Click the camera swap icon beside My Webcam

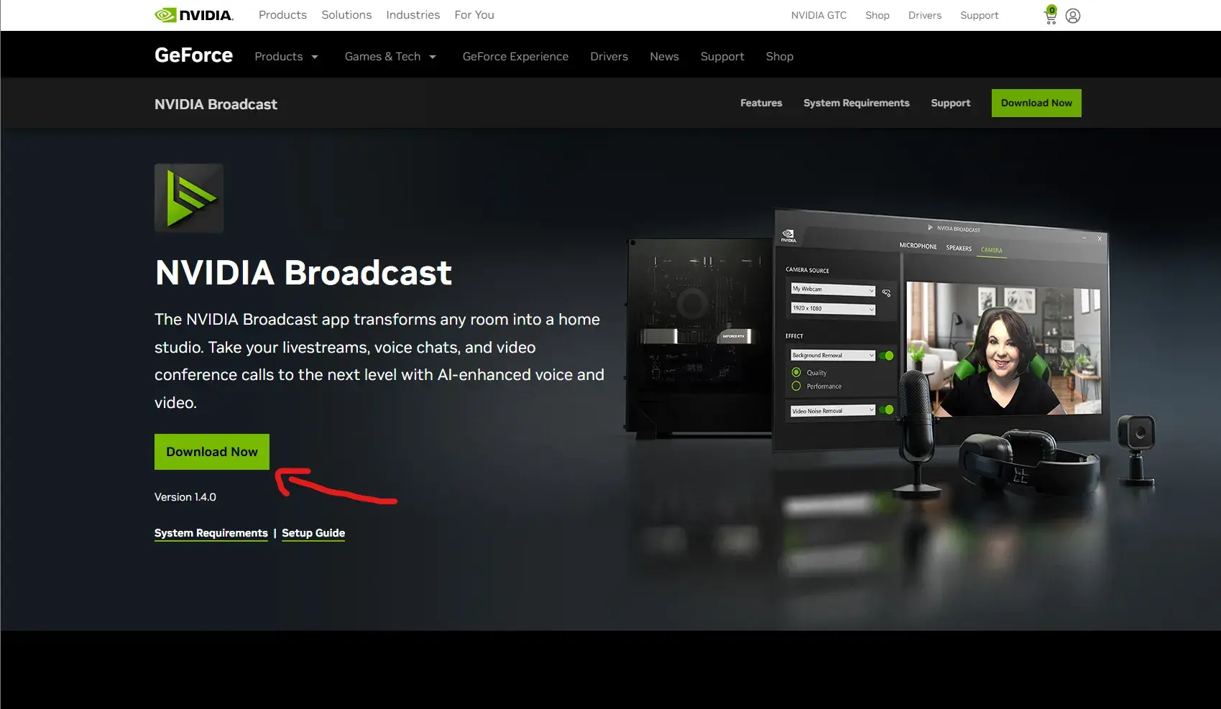[886, 292]
